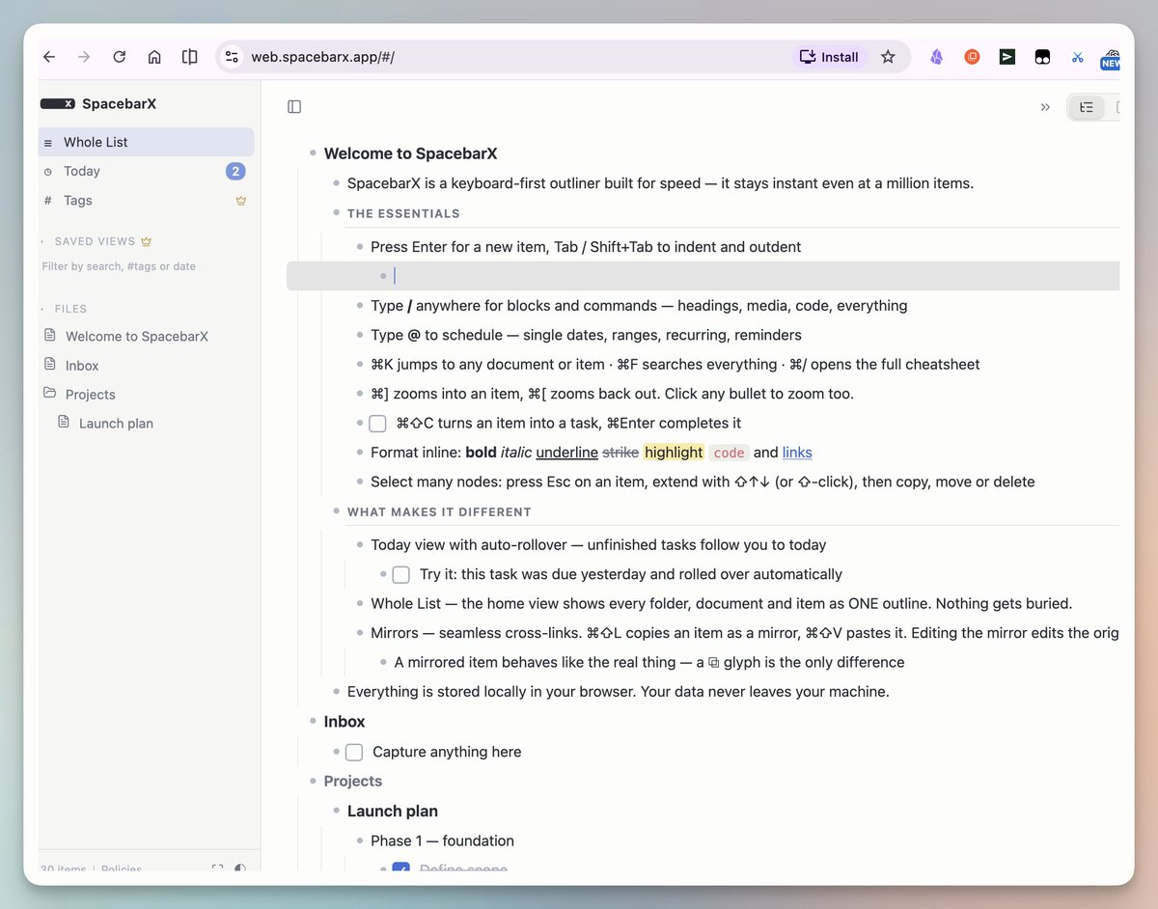Click the empty highlighted outline item row
The width and height of the screenshot is (1158, 909).
click(x=703, y=276)
